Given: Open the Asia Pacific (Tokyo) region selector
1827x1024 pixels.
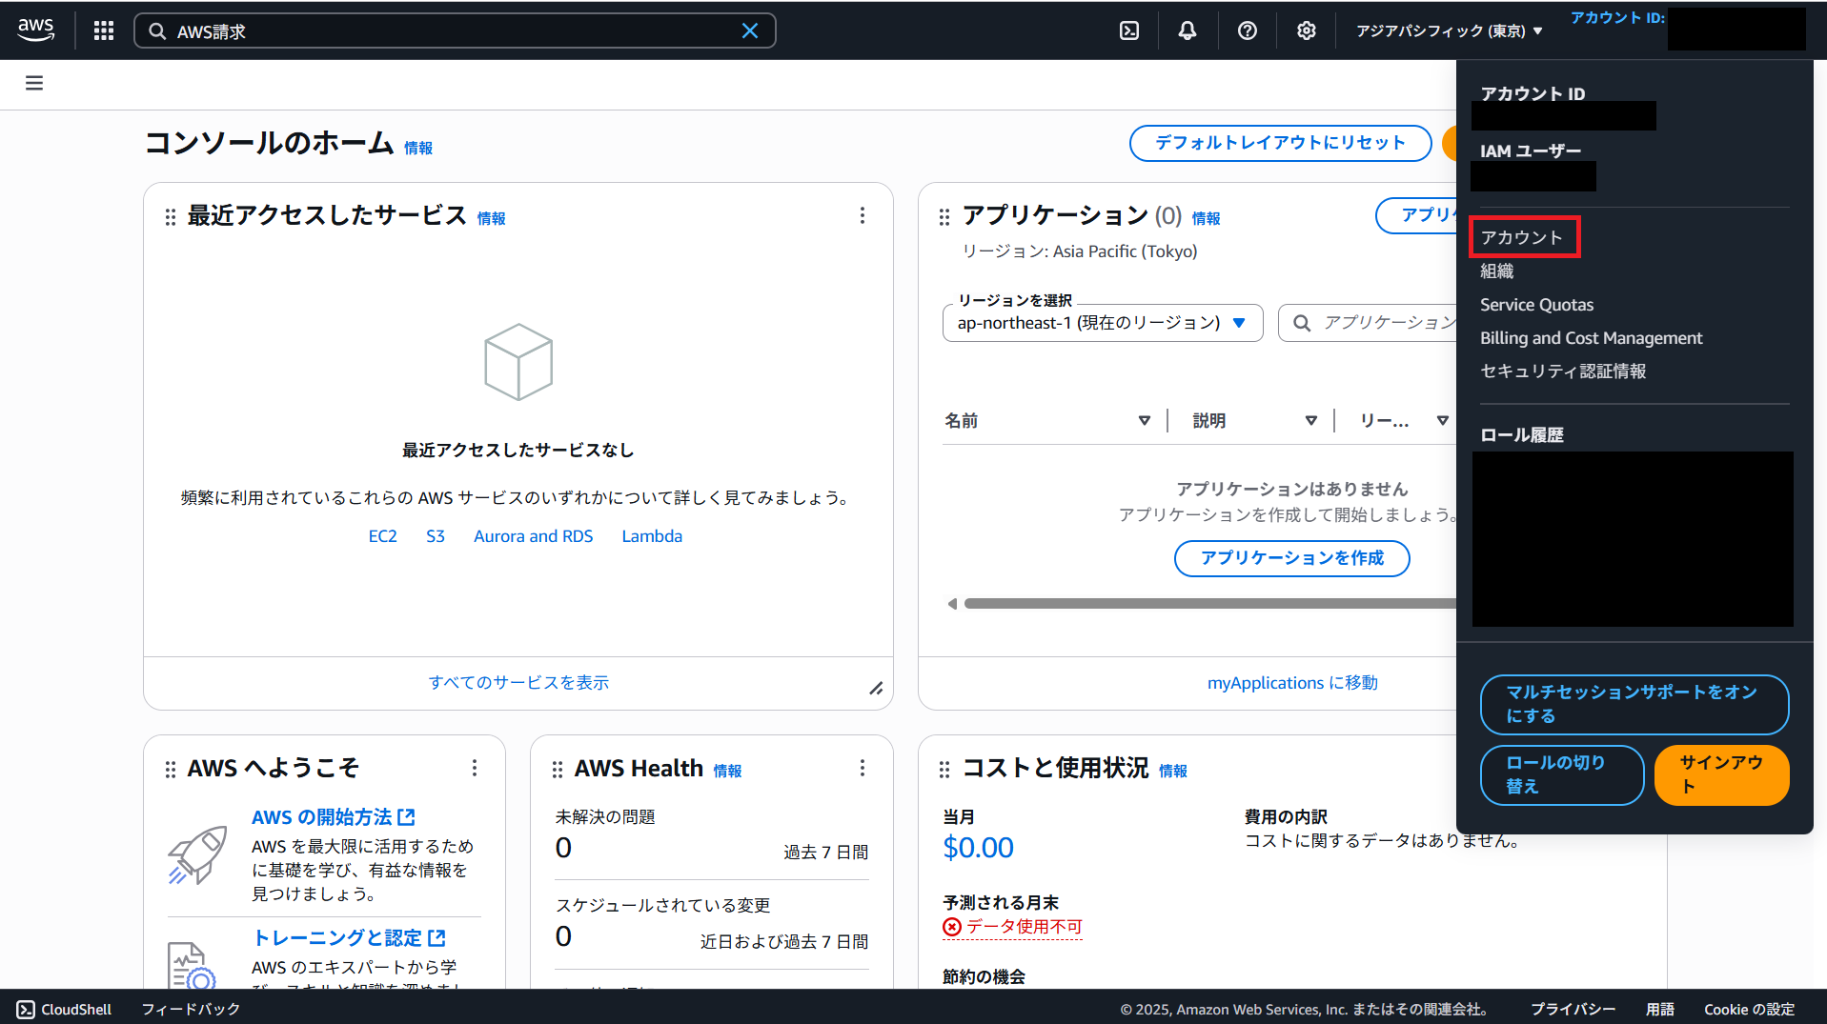Looking at the screenshot, I should coord(1450,30).
